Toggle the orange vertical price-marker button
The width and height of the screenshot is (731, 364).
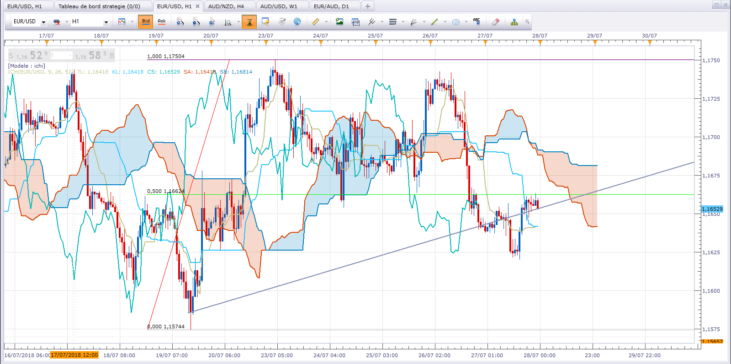tap(249, 21)
